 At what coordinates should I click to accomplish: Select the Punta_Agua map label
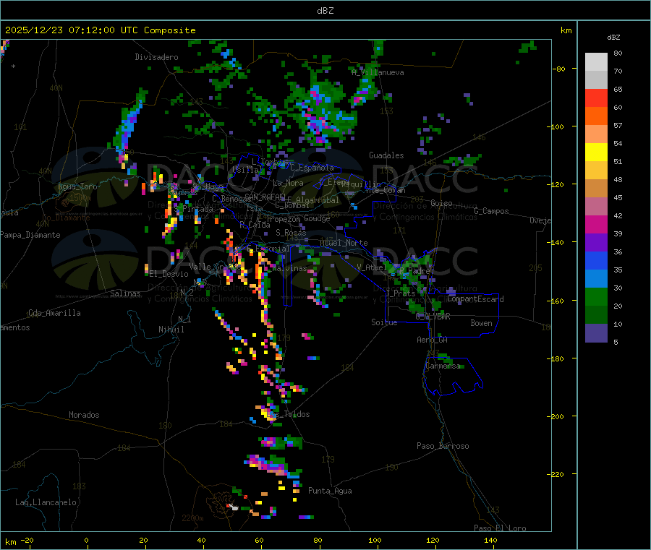tap(330, 491)
